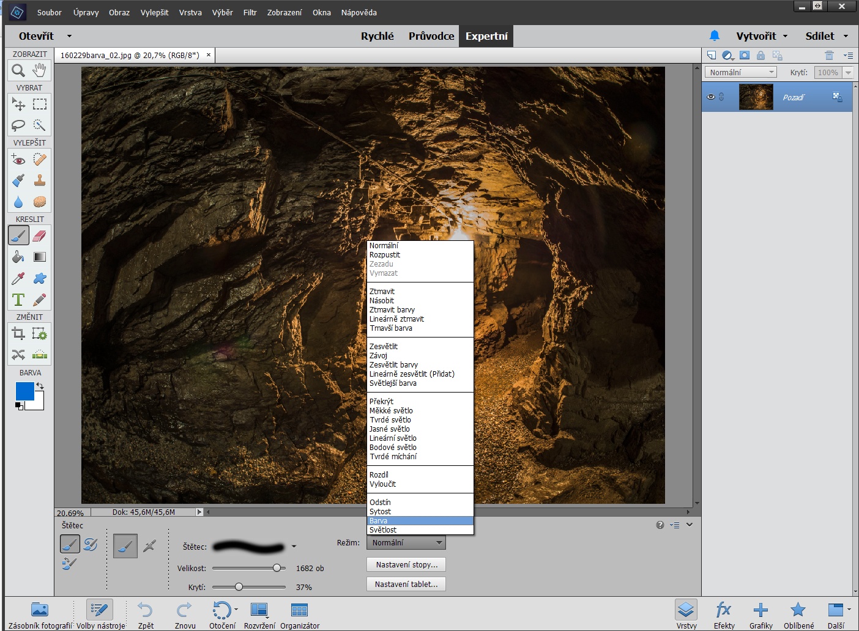This screenshot has height=631, width=859.
Task: Select the Zoom magnifier tool
Action: [18, 70]
